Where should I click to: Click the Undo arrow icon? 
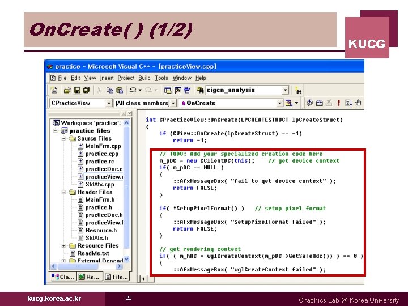point(133,90)
